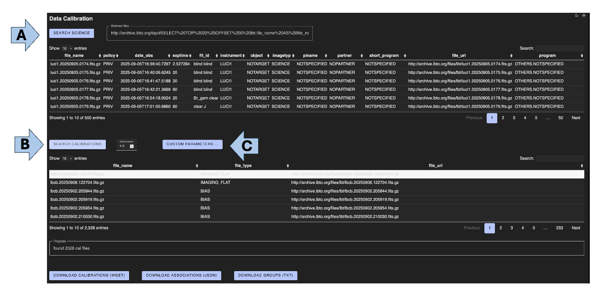Click the Search Science button
The image size is (603, 293).
point(72,33)
